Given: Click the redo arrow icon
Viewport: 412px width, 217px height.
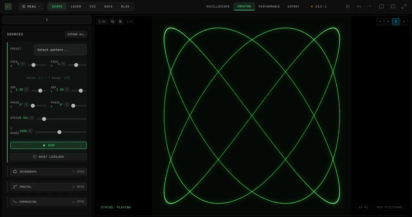Looking at the screenshot, I should pyautogui.click(x=369, y=6).
